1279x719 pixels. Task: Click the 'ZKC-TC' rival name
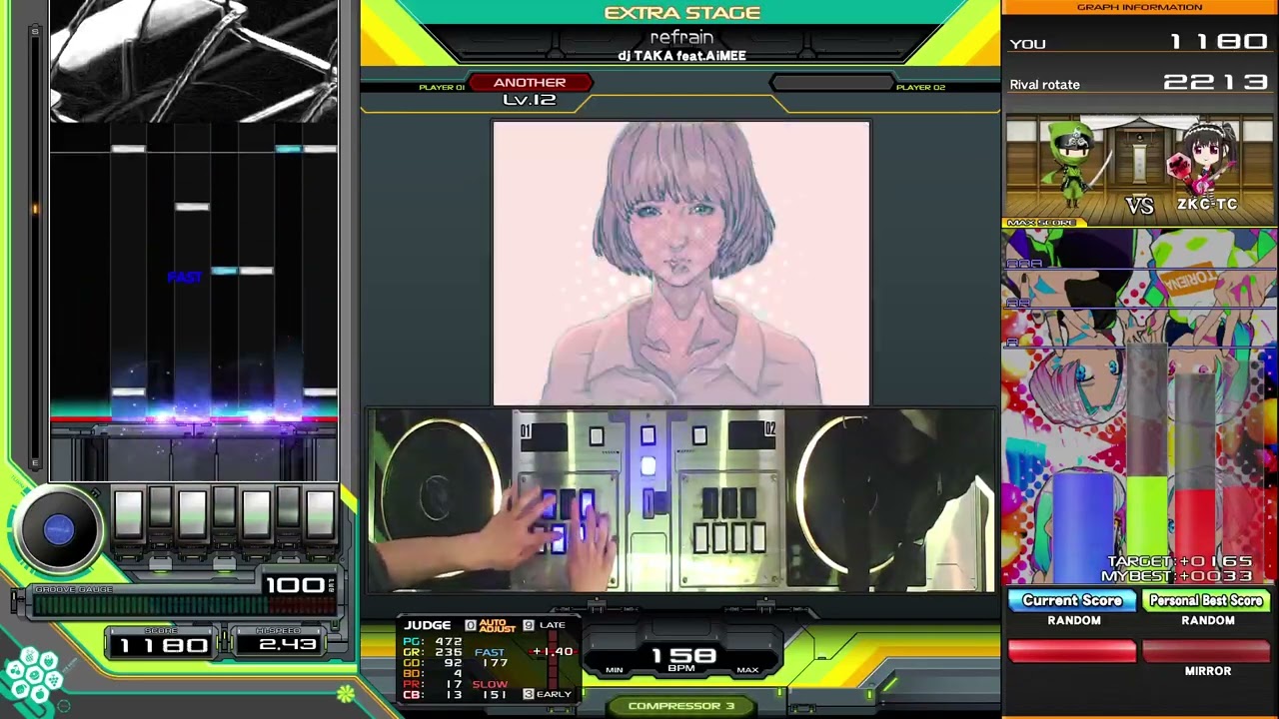click(x=1207, y=205)
